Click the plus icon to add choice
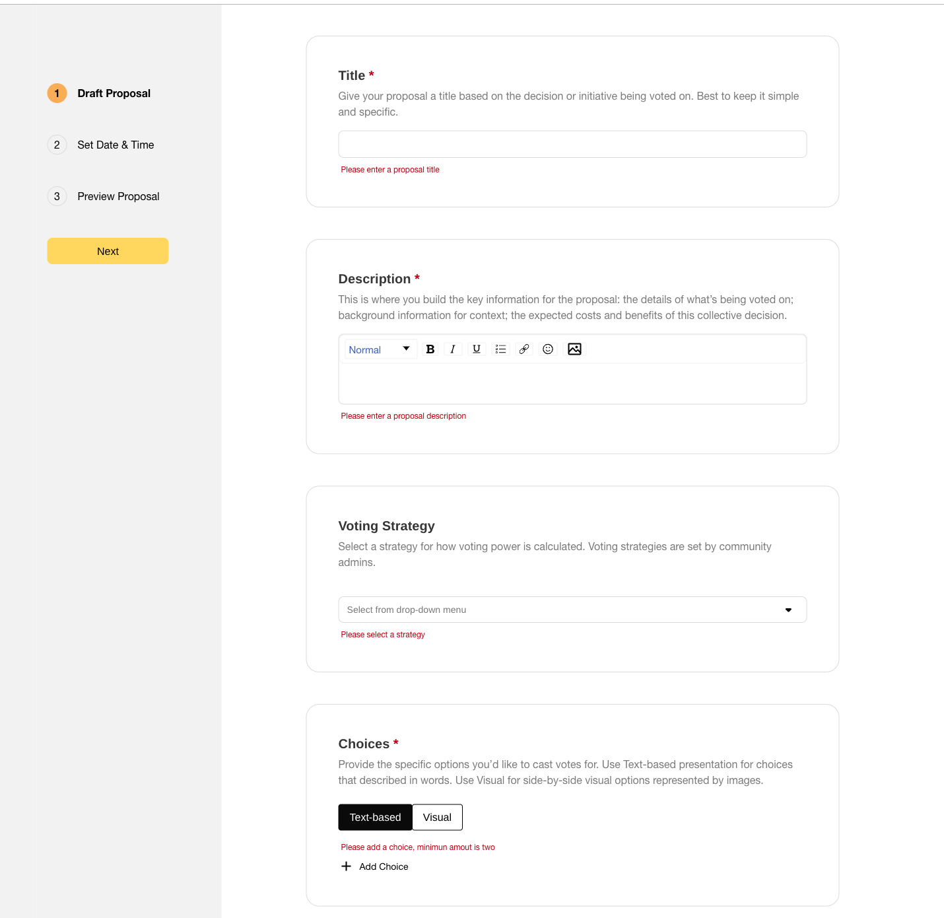944x918 pixels. 346,866
